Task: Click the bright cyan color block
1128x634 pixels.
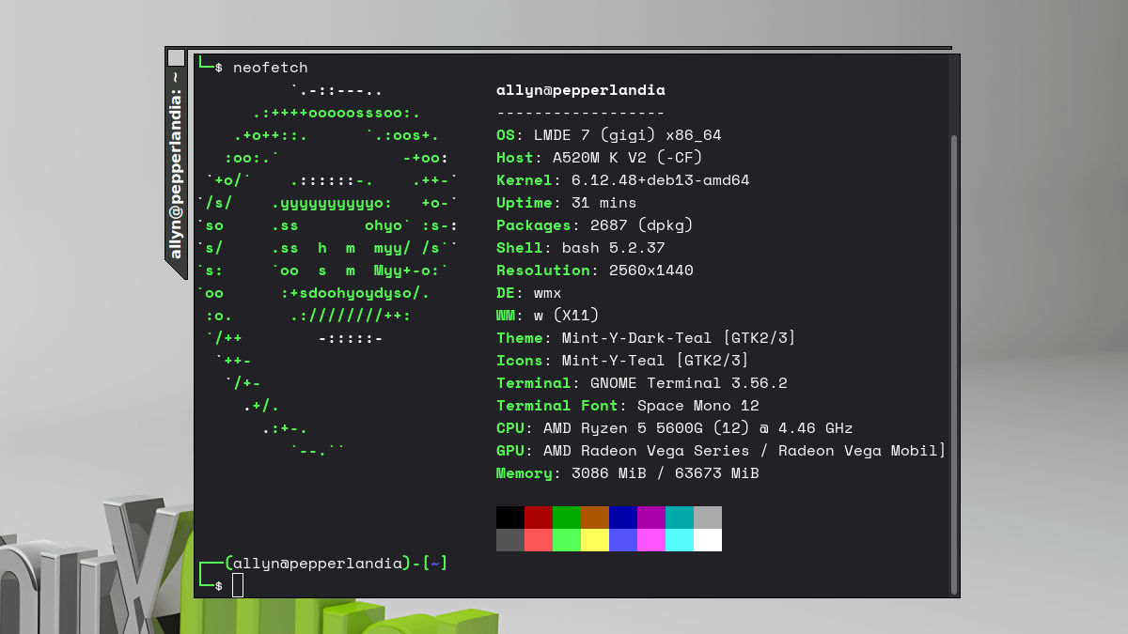Action: 680,540
